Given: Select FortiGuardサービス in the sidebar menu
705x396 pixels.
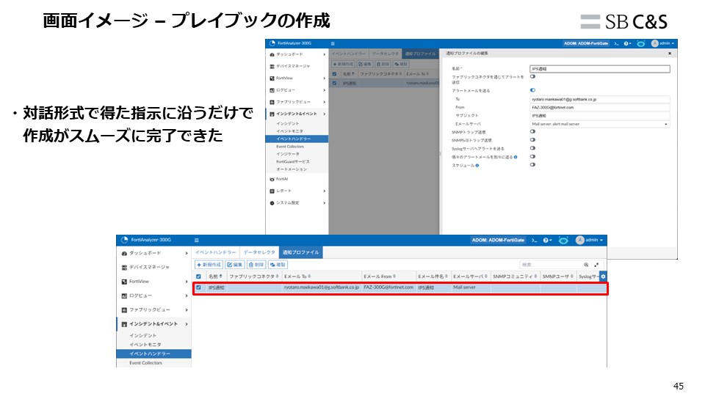Looking at the screenshot, I should [293, 161].
